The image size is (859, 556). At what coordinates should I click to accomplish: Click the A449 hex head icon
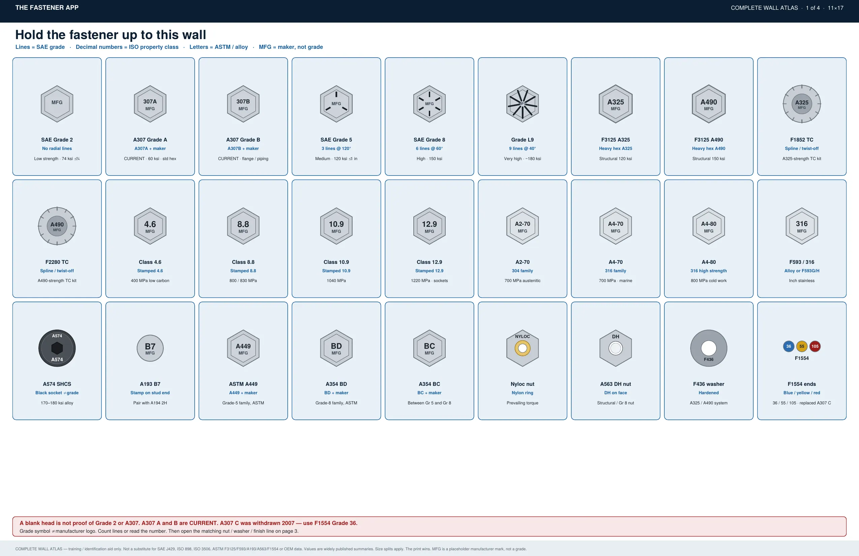243,348
